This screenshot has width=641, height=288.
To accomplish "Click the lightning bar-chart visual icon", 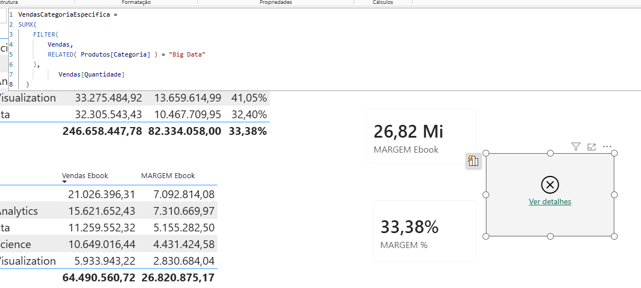I will click(x=473, y=161).
